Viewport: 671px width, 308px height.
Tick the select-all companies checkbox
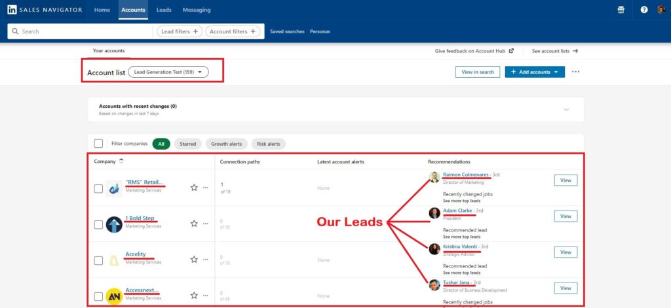click(x=98, y=143)
